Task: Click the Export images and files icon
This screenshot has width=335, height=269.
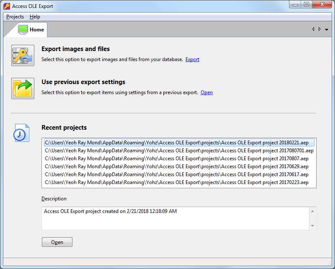Action: pos(23,55)
